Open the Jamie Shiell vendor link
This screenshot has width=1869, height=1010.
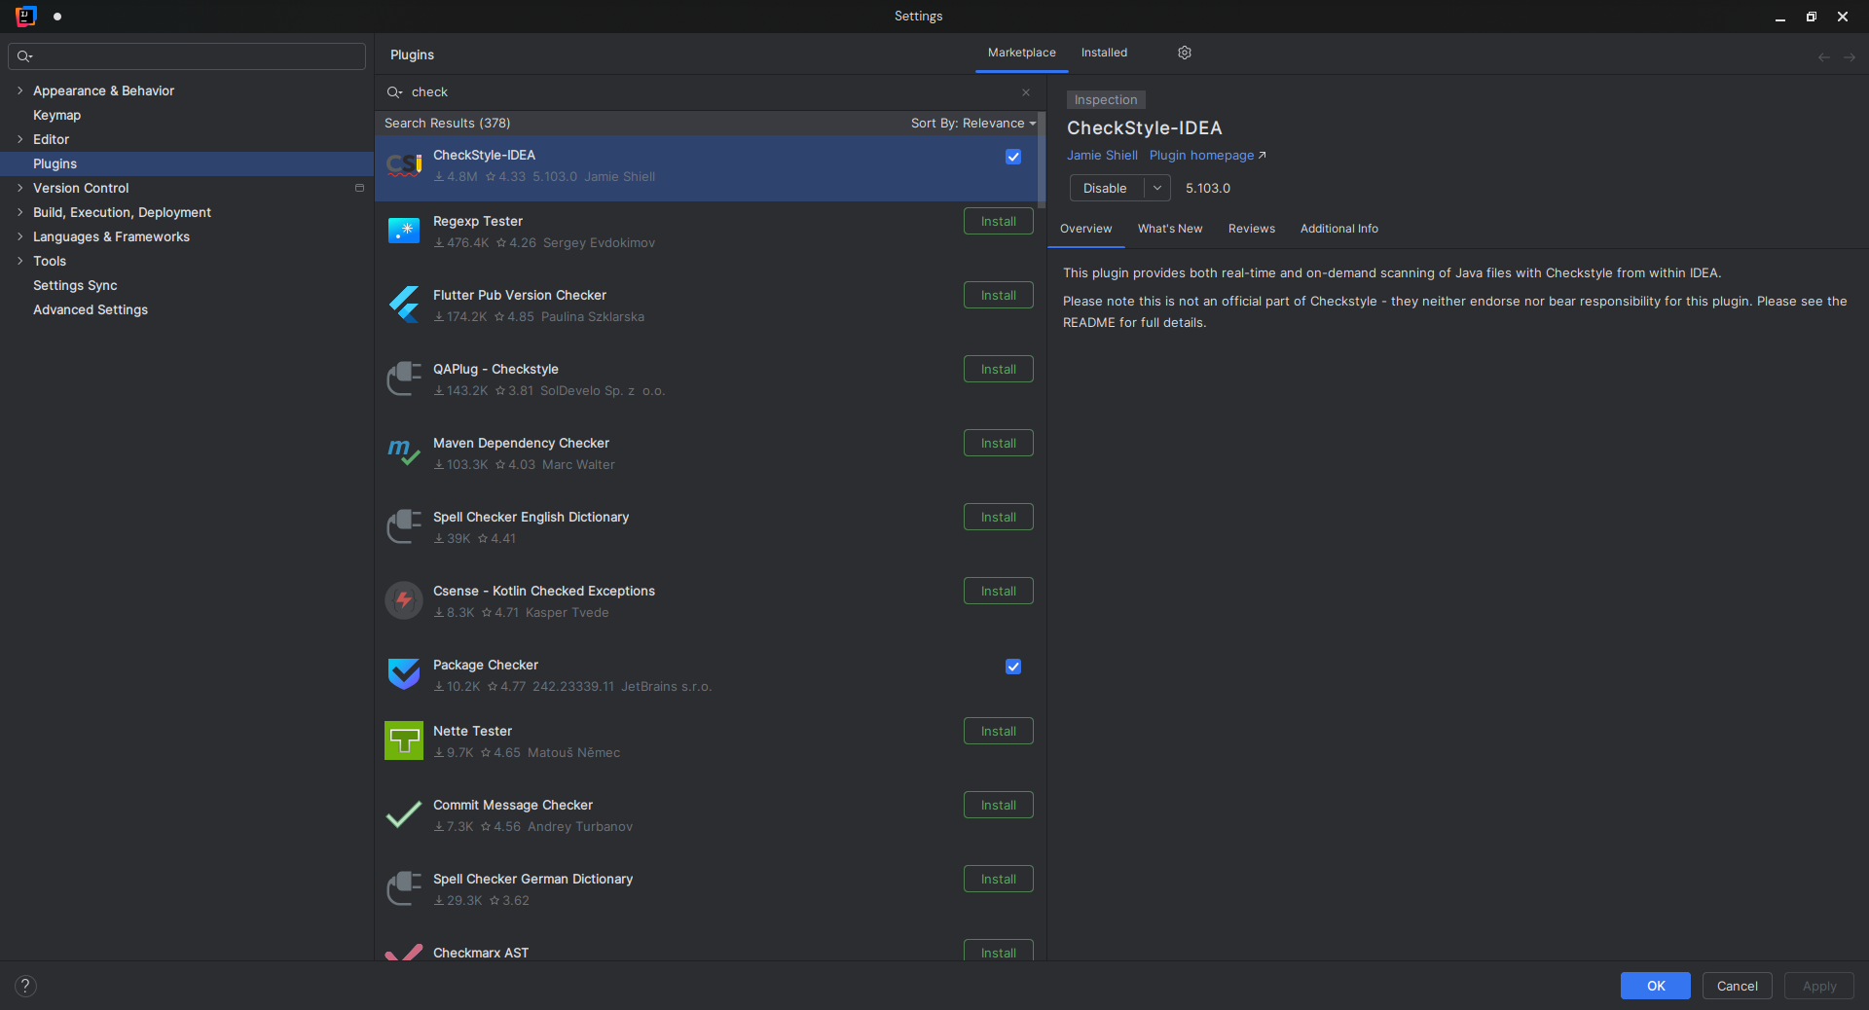(1102, 155)
